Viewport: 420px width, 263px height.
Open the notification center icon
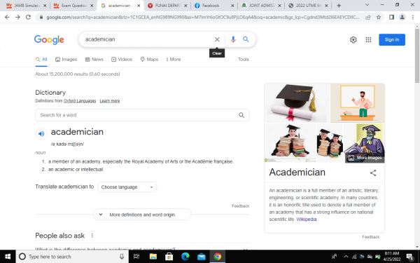[410, 257]
